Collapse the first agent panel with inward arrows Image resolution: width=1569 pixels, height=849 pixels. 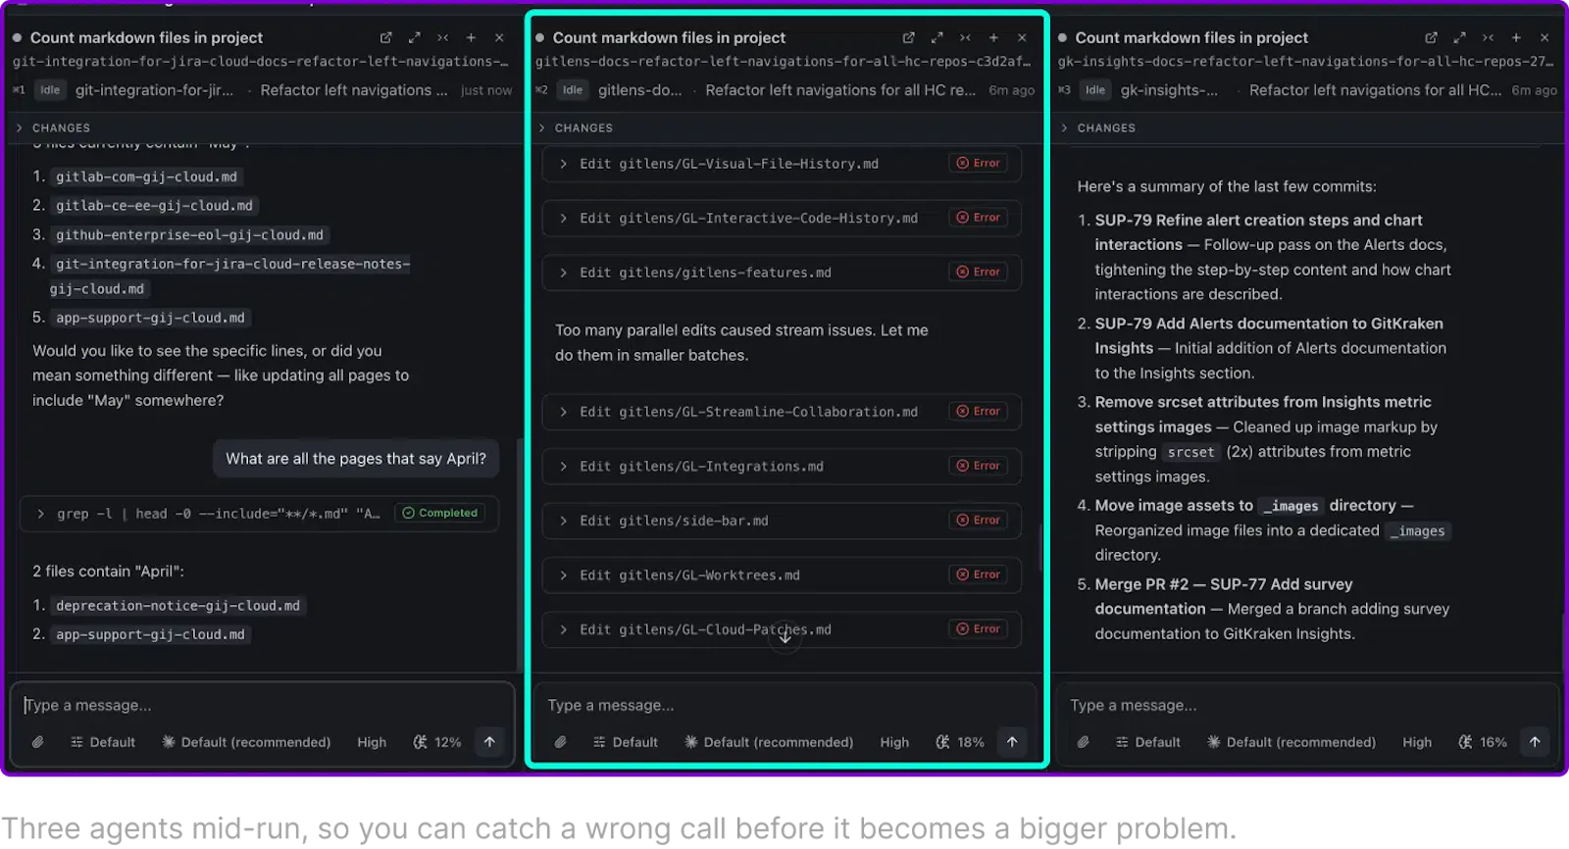coord(442,37)
